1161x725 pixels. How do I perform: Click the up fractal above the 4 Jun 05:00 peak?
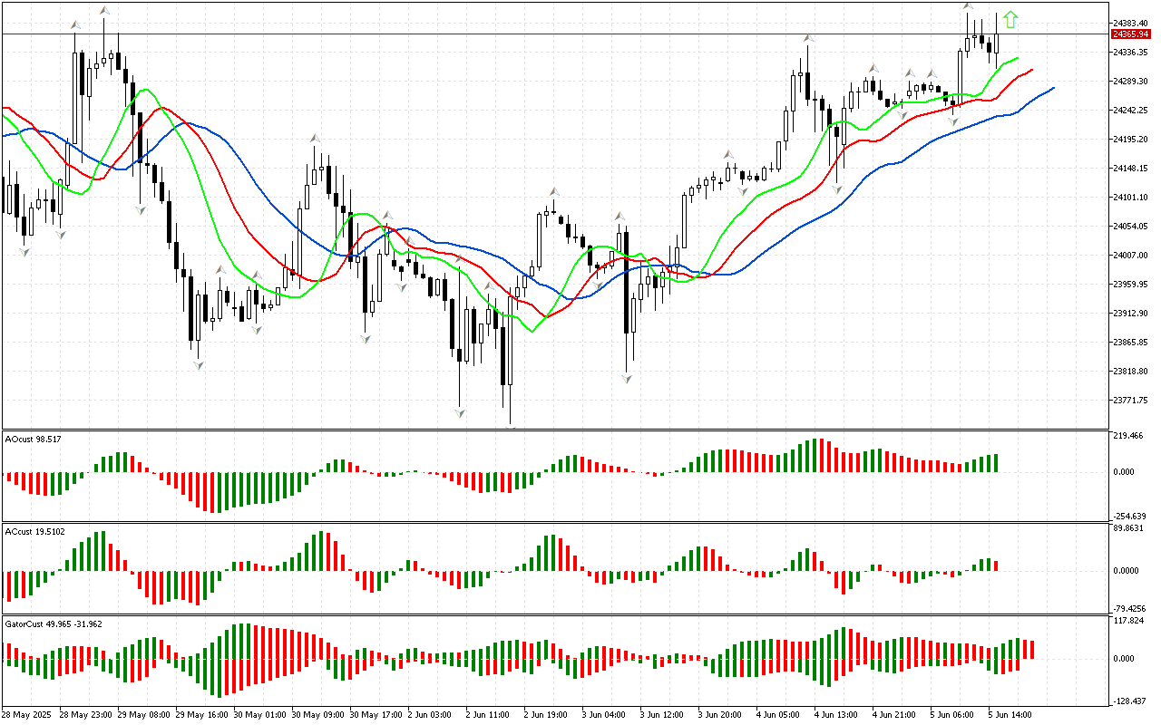tap(806, 39)
